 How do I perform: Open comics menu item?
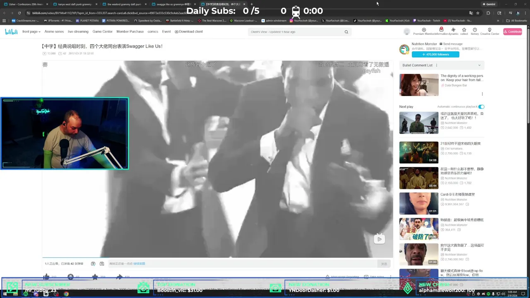(153, 31)
